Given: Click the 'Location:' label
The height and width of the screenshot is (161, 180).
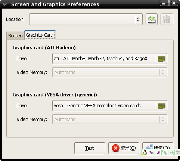Looking at the screenshot, I should point(15,19).
